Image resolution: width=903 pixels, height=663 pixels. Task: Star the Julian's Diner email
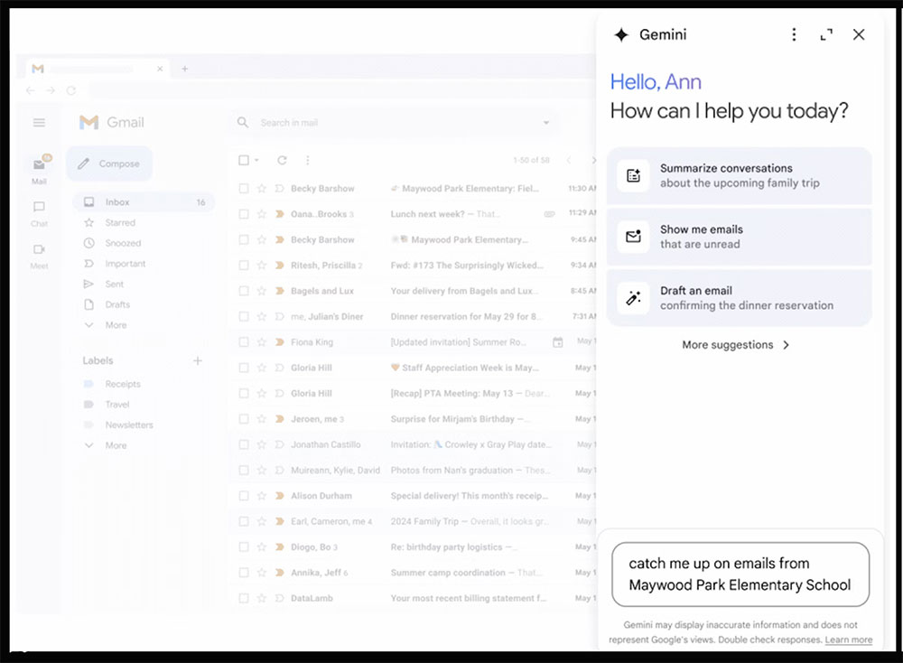pos(262,316)
